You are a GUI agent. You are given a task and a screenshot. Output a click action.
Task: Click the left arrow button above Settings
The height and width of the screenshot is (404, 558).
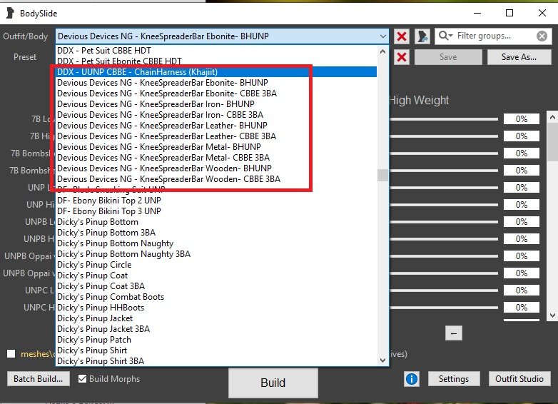(454, 333)
